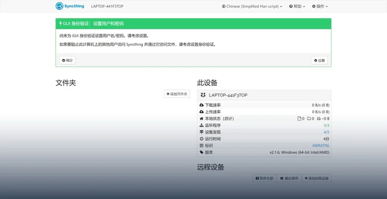
Task: Click the Syncthing logo in navbar
Action: pos(70,6)
